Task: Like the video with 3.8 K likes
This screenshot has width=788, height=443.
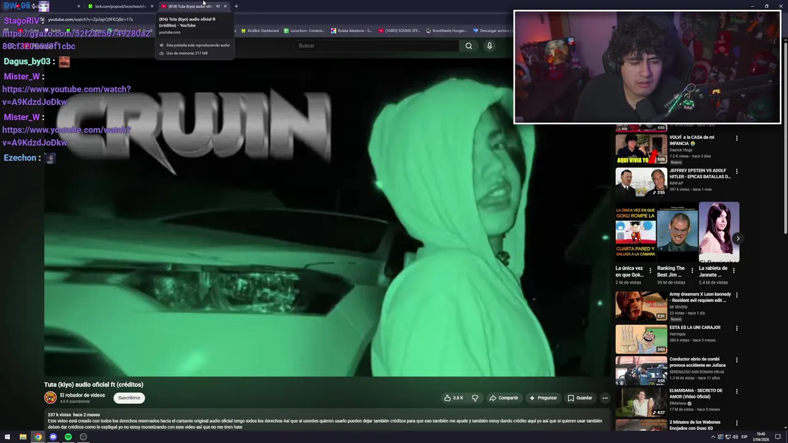Action: point(454,398)
